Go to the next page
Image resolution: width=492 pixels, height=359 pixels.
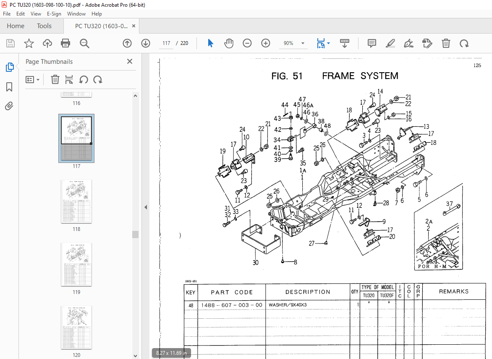click(146, 43)
